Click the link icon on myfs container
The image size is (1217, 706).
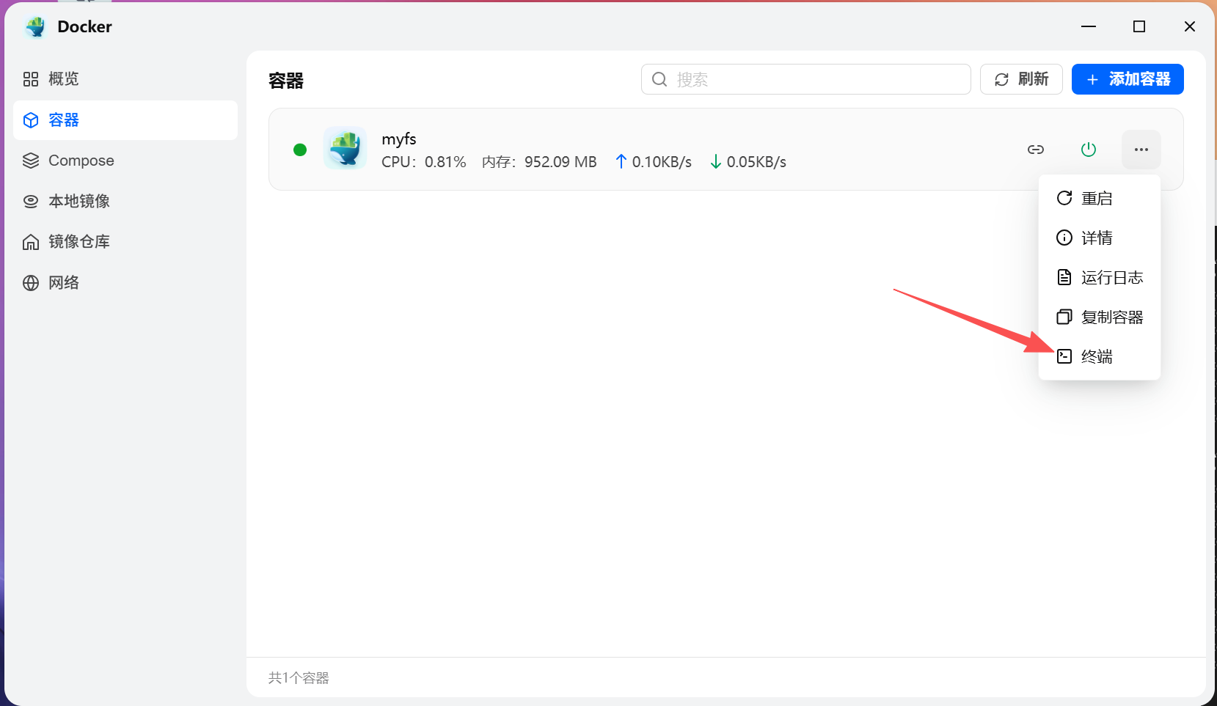point(1036,149)
